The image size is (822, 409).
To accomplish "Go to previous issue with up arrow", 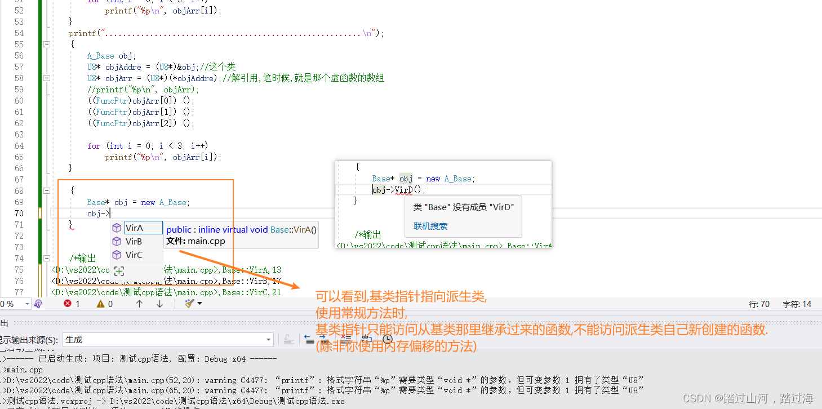I will coord(139,304).
